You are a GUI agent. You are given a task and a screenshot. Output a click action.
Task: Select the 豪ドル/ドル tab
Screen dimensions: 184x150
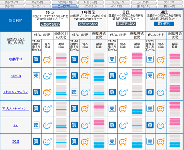[x=144, y=6]
